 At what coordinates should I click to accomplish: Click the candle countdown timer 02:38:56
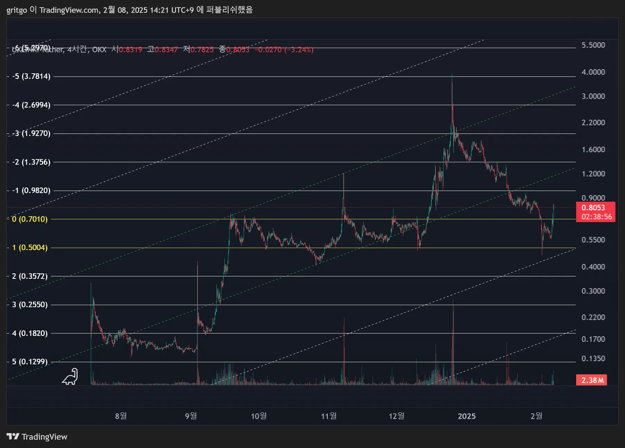click(597, 217)
